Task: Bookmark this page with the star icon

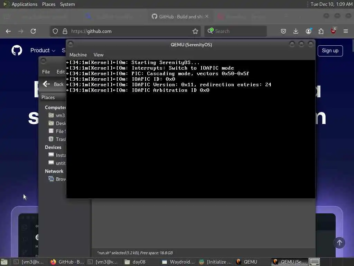Action: point(195,31)
